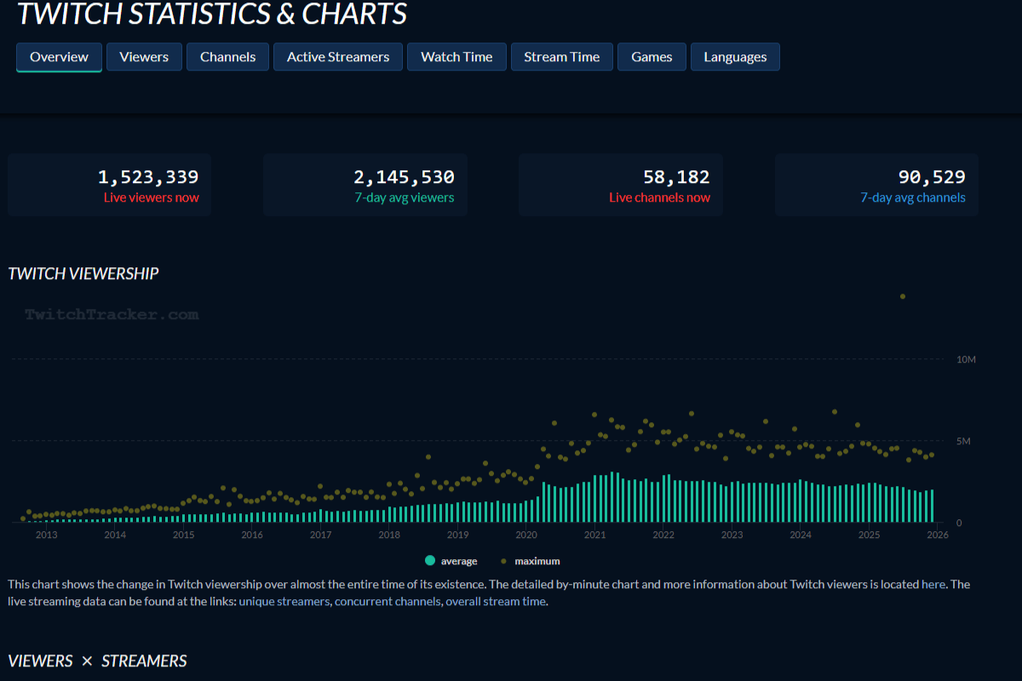Toggle the maximum series in chart legend
This screenshot has width=1022, height=681.
tap(531, 561)
